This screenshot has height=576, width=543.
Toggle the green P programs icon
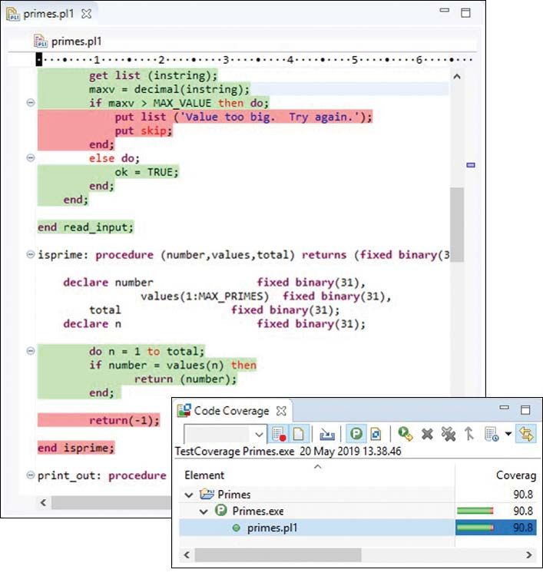coord(356,434)
